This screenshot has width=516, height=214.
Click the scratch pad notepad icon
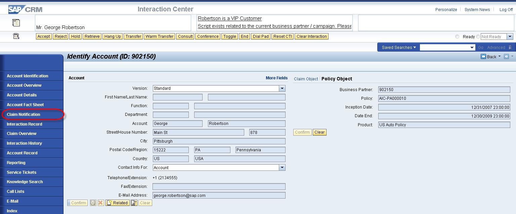(16, 23)
